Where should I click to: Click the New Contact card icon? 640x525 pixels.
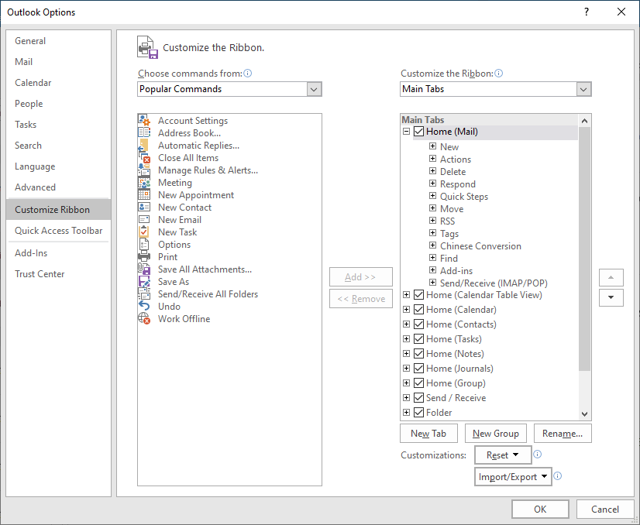pos(143,208)
